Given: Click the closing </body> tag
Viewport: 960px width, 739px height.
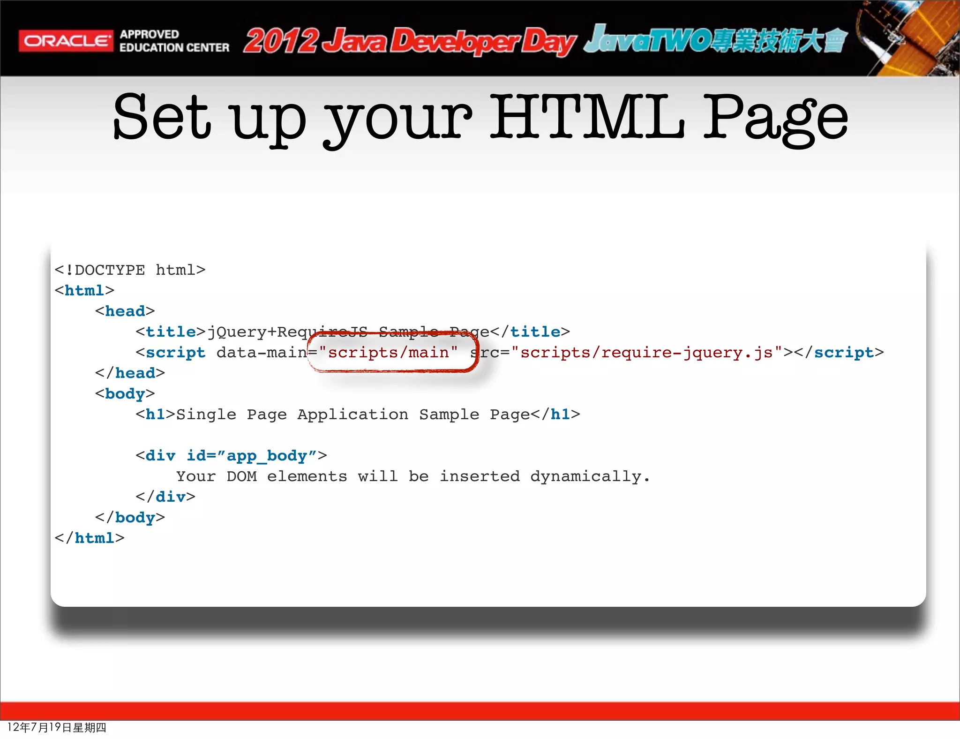Looking at the screenshot, I should click(x=130, y=518).
